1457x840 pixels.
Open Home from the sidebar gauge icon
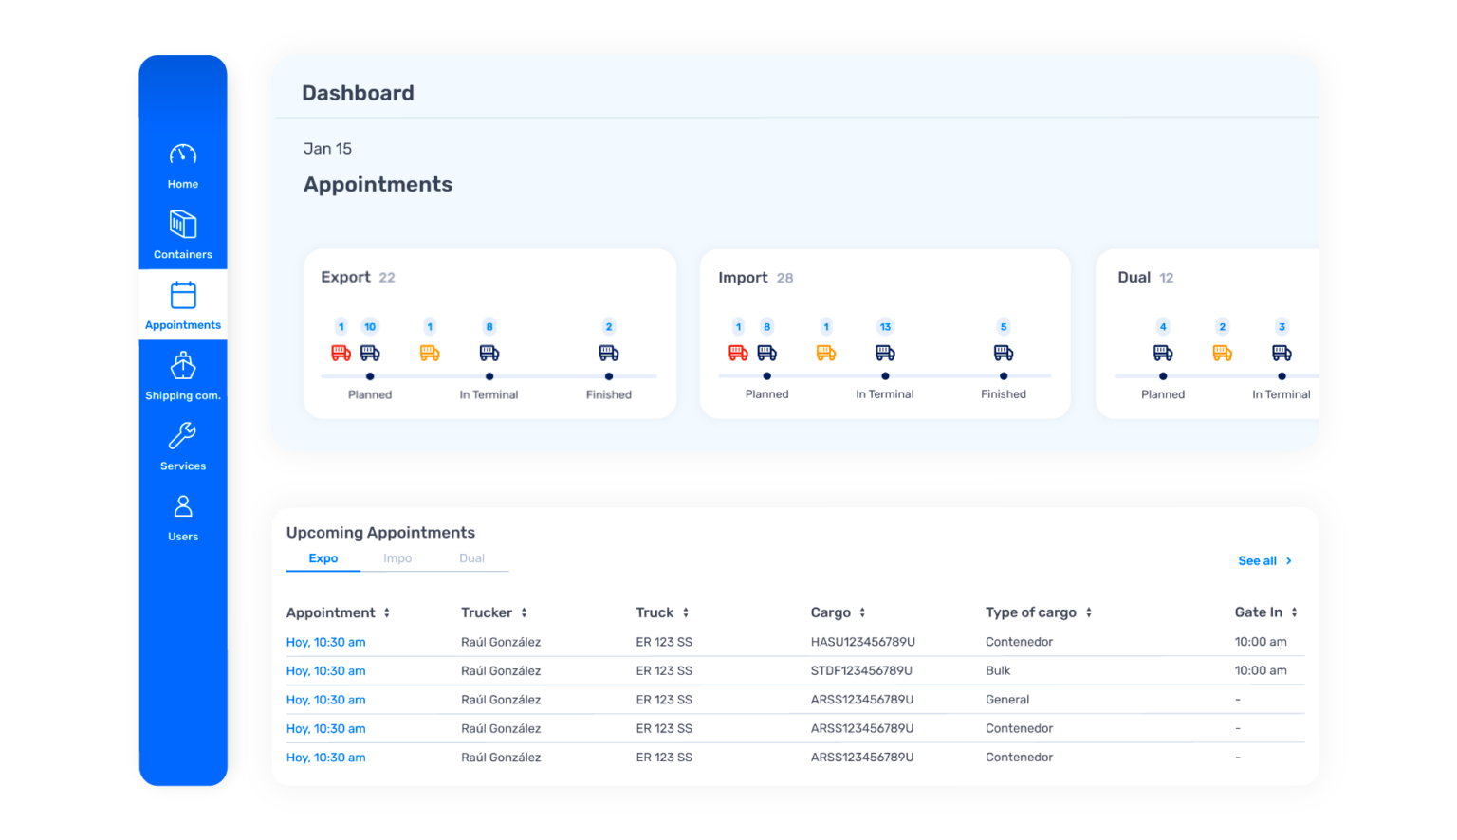coord(183,155)
